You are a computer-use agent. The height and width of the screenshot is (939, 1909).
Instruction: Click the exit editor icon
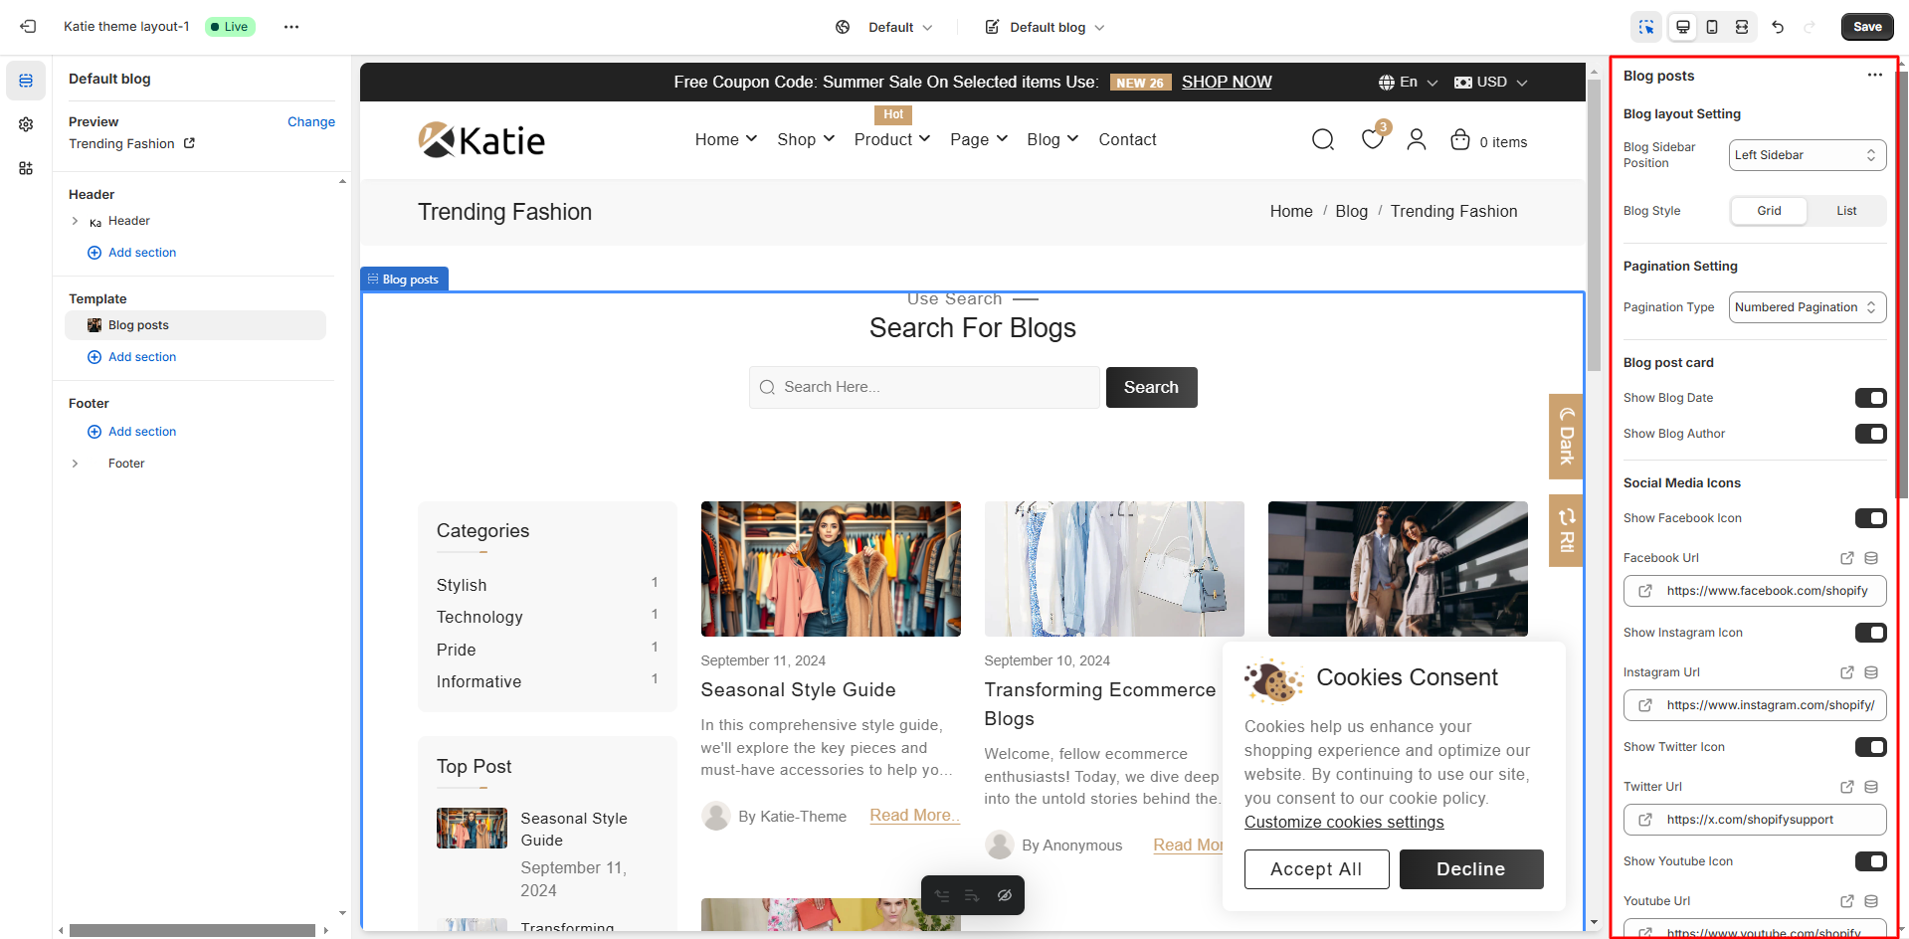click(x=28, y=27)
